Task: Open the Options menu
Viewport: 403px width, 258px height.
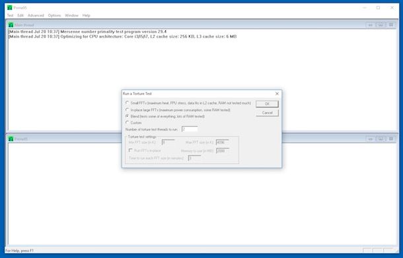Action: pyautogui.click(x=54, y=15)
